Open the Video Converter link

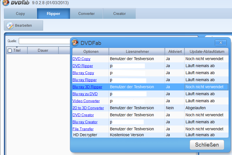(x=86, y=101)
